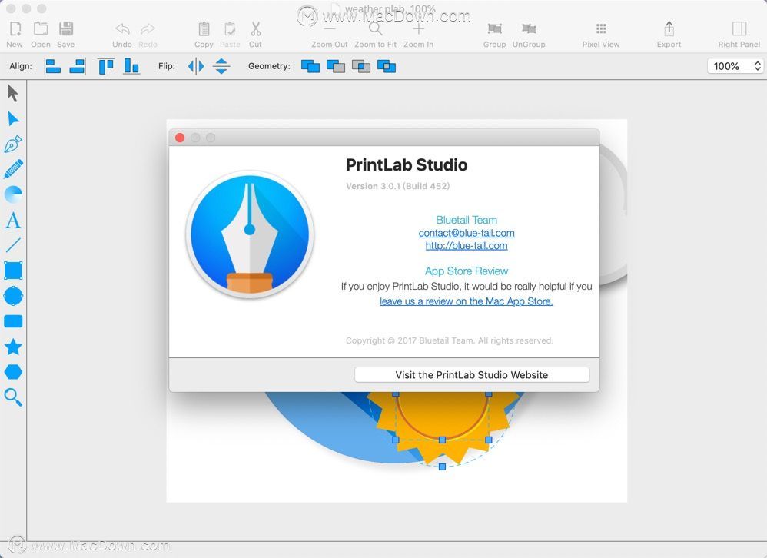Select the Line tool
Image resolution: width=767 pixels, height=558 pixels.
coord(13,245)
